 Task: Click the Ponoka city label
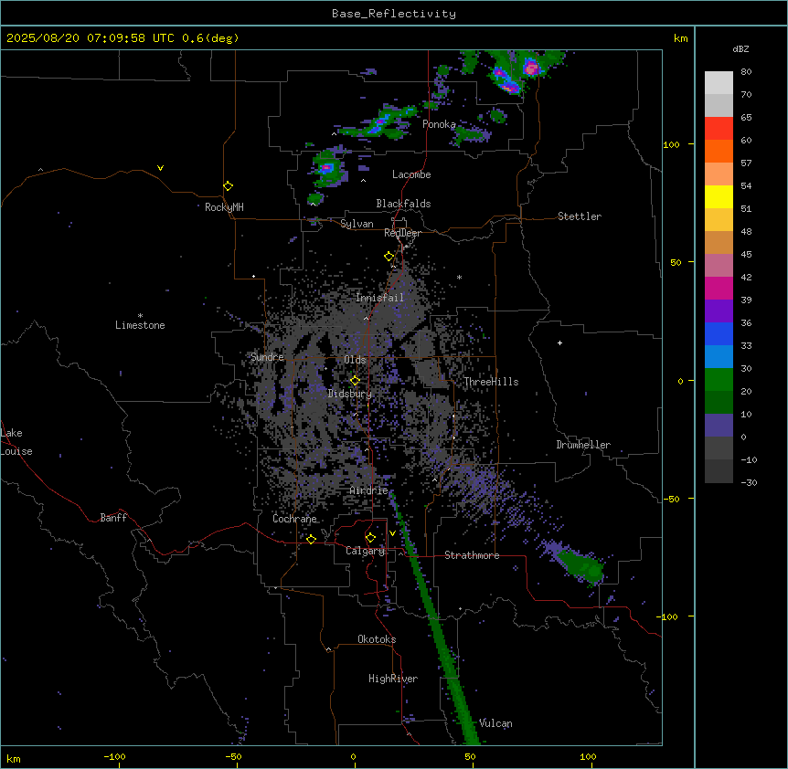[439, 124]
